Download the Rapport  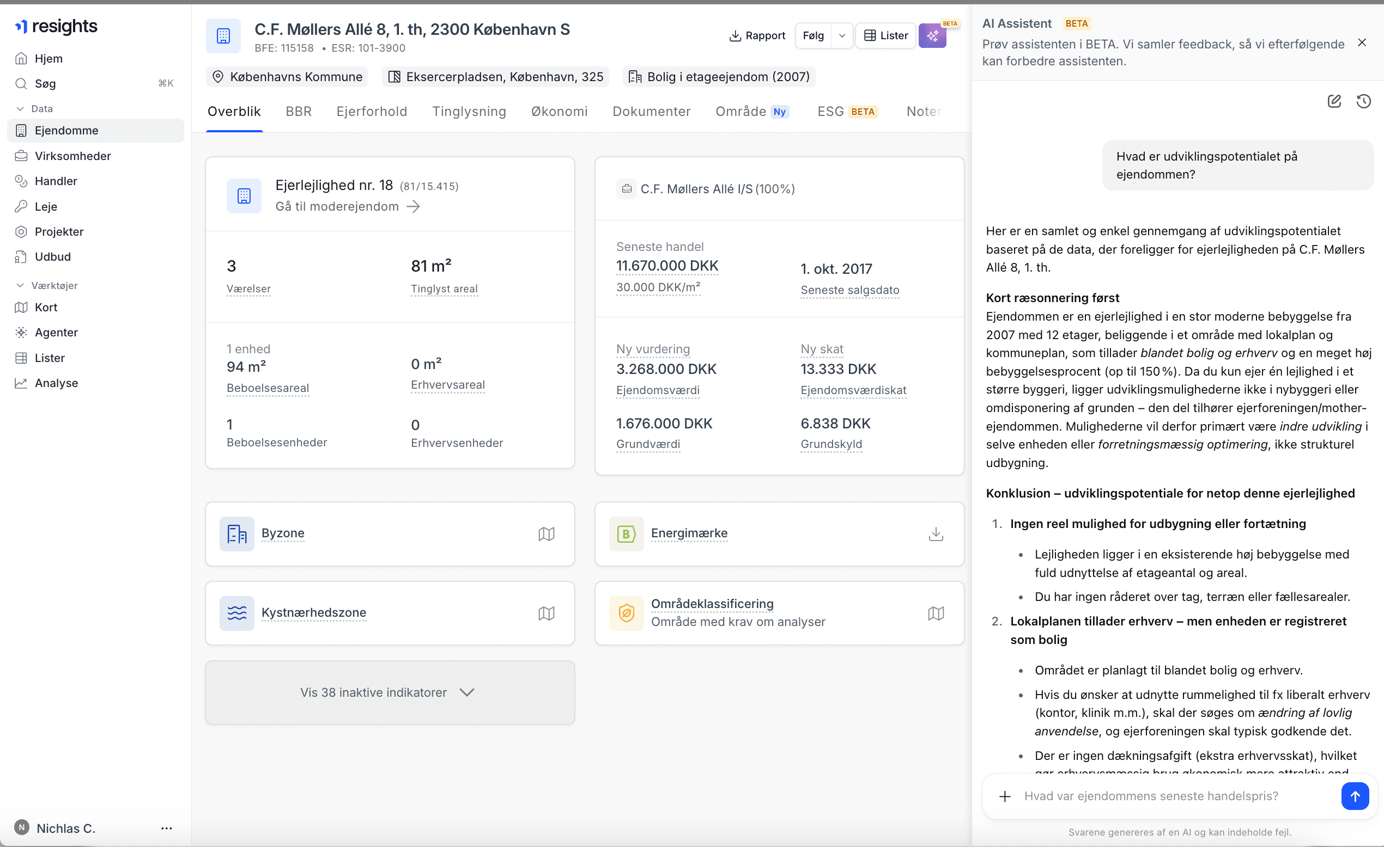coord(757,35)
